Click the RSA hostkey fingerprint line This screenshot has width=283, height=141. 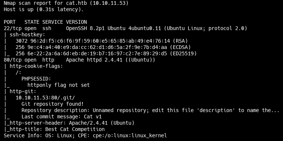102,41
